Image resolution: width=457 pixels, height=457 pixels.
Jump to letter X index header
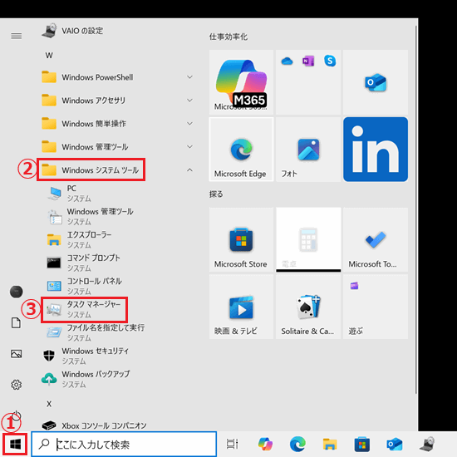[x=49, y=404]
